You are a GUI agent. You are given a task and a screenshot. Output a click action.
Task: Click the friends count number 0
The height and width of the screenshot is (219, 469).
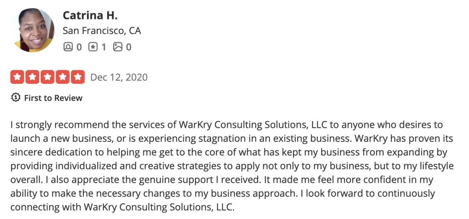pyautogui.click(x=79, y=48)
